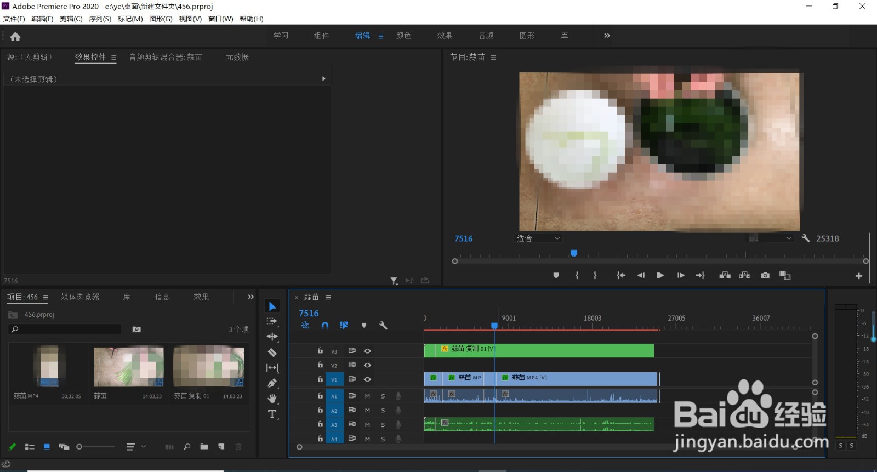
Task: Toggle Linked Selection in timeline
Action: tap(344, 325)
